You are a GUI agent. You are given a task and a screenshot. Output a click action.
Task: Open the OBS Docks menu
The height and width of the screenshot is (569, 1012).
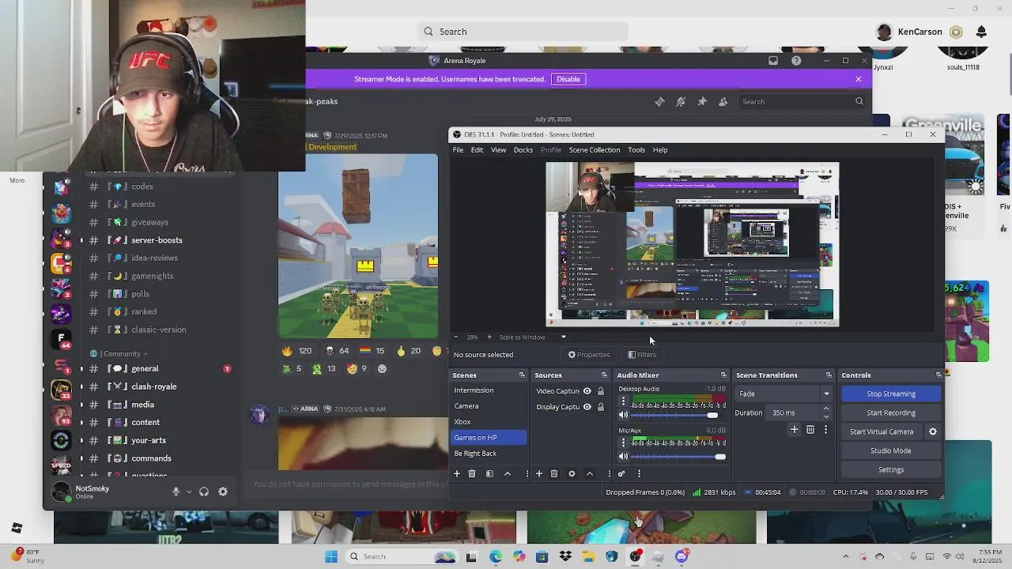(x=523, y=150)
